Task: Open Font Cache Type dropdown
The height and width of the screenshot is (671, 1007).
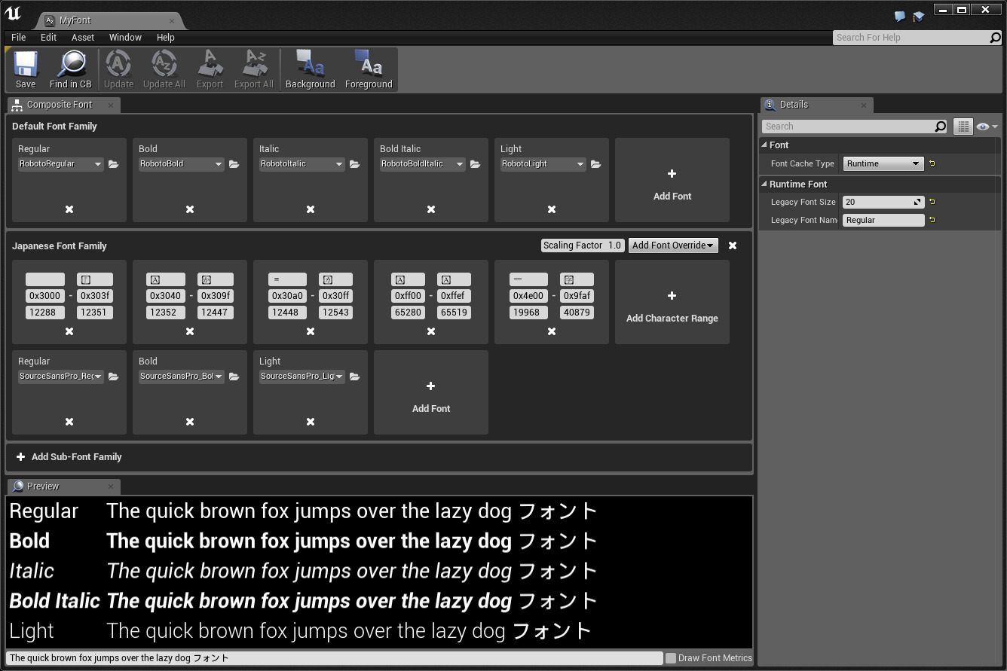Action: pyautogui.click(x=883, y=163)
